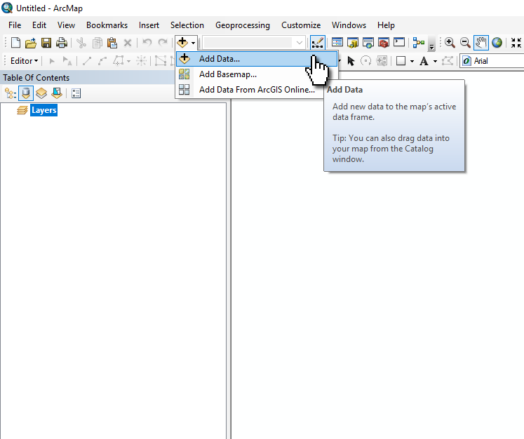Toggle the Editor Toolbar pencil button
524x439 pixels.
coord(317,43)
